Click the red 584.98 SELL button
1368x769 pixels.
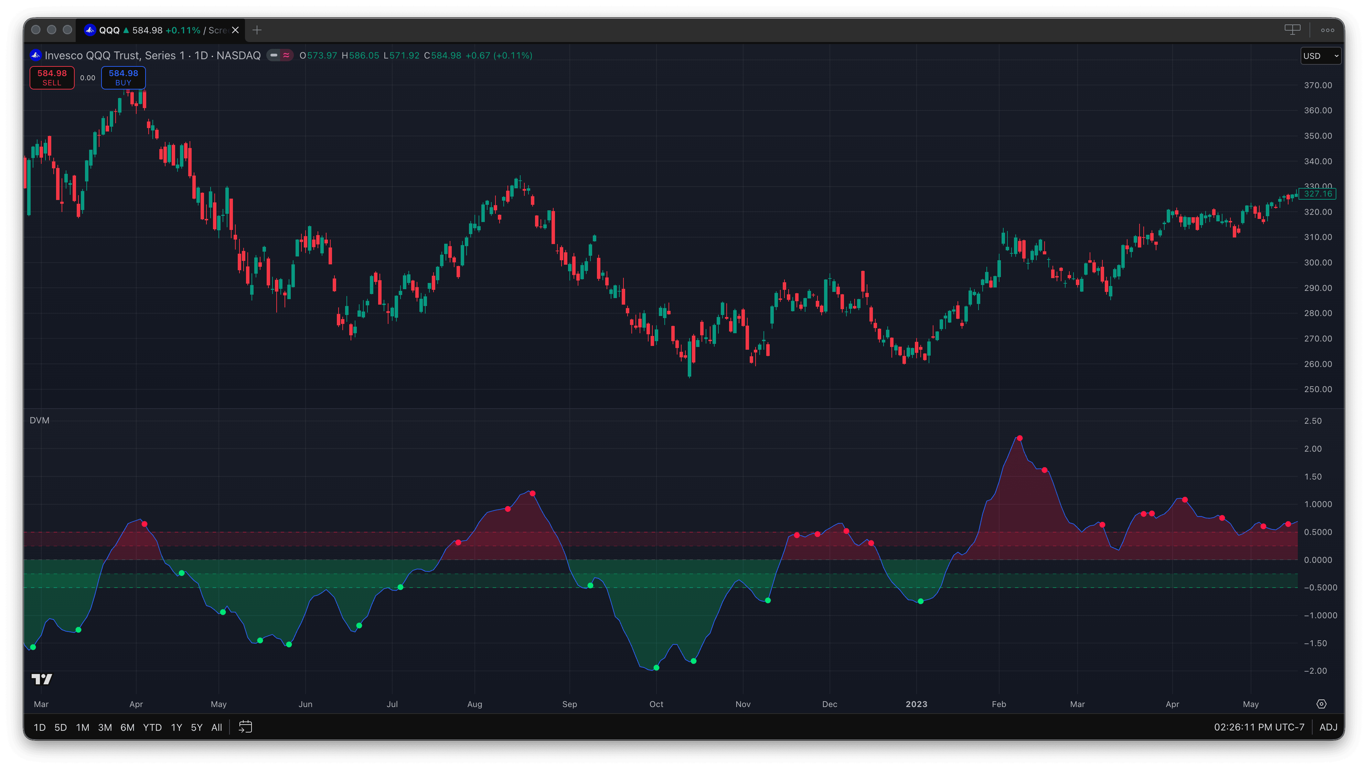[52, 77]
